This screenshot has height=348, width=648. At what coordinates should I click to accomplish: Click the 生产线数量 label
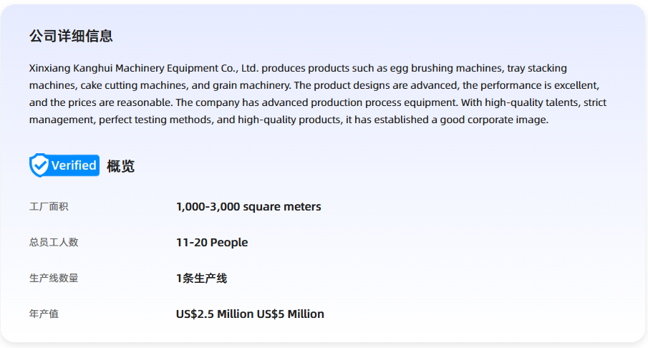[x=54, y=279]
